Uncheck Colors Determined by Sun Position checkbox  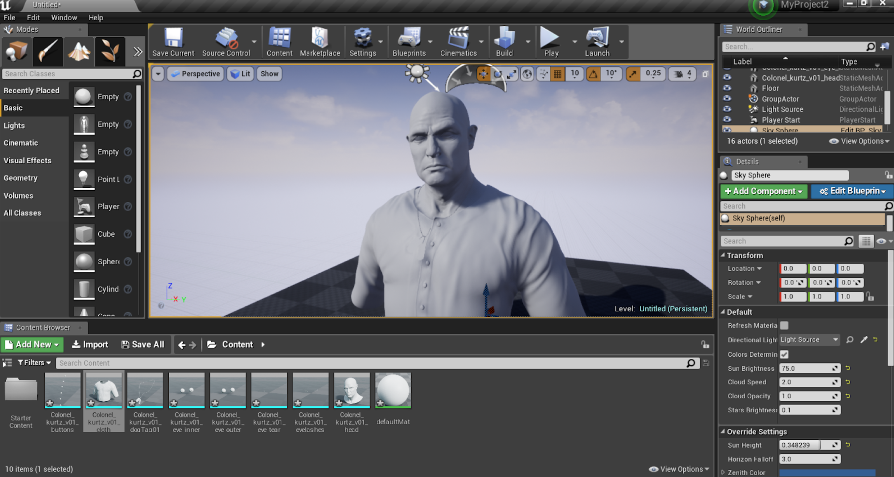[784, 354]
